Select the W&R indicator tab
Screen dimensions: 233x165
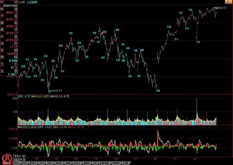coord(60,163)
